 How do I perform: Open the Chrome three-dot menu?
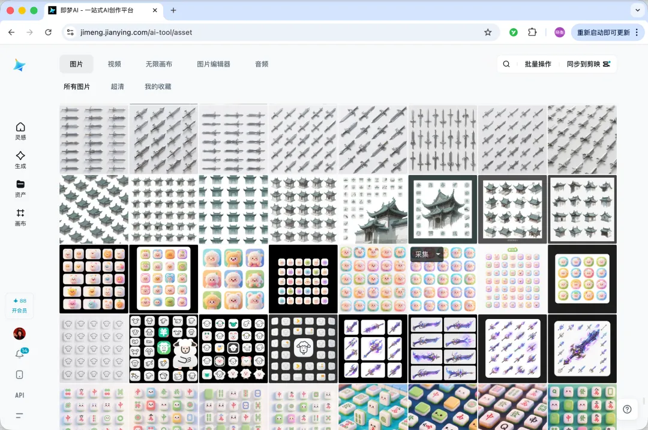tap(637, 32)
